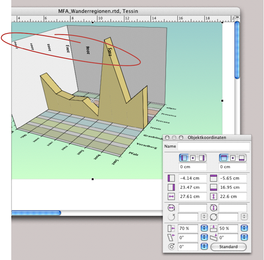264x260 pixels.
Task: Close the Objektkoordinaten palette
Action: (167, 138)
